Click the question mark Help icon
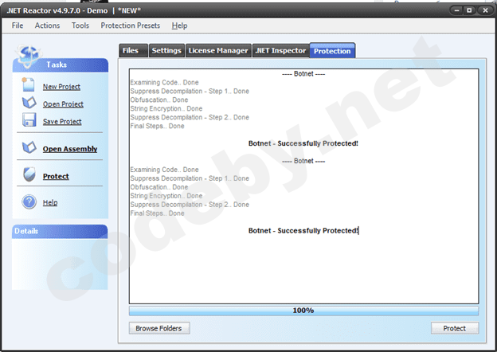This screenshot has width=497, height=352. [29, 202]
